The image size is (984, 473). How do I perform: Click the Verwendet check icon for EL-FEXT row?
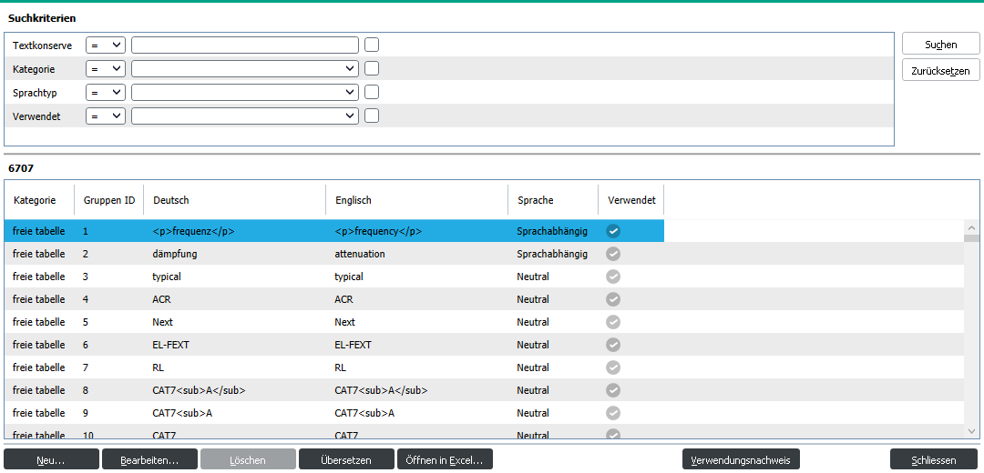click(x=613, y=345)
